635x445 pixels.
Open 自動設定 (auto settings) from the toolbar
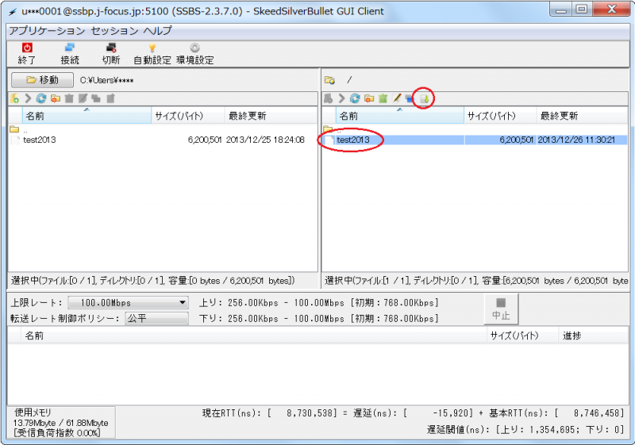click(x=152, y=53)
